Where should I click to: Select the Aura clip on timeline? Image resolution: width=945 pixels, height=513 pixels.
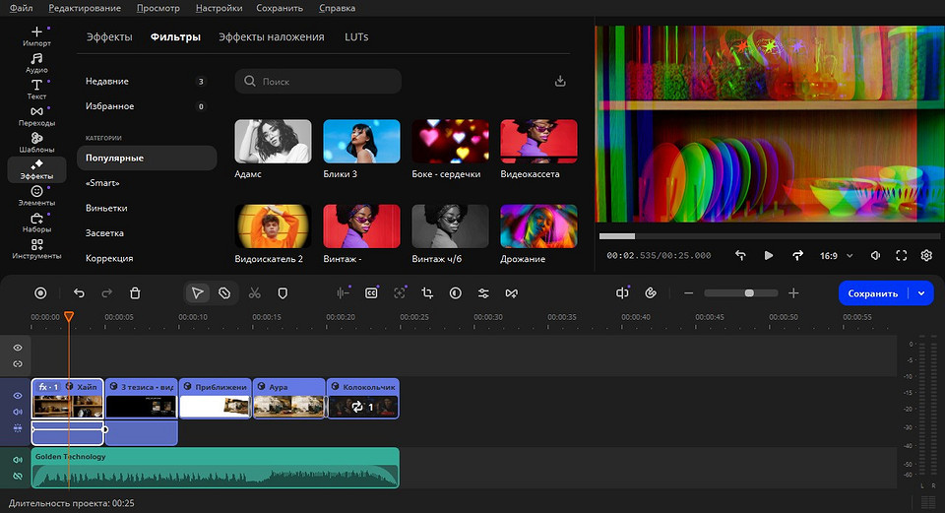[289, 399]
